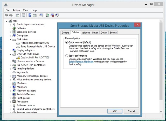The height and width of the screenshot is (121, 166).
Task: Click the Biometric devices fingerprint icon
Action: 14,32
